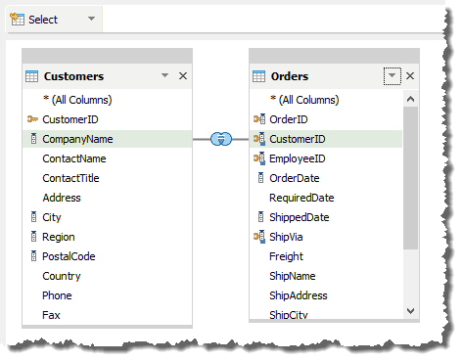Click the down arrow of Orders scrollbar

click(410, 311)
